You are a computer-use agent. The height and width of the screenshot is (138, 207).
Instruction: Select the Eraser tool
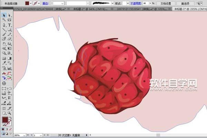click(9, 39)
